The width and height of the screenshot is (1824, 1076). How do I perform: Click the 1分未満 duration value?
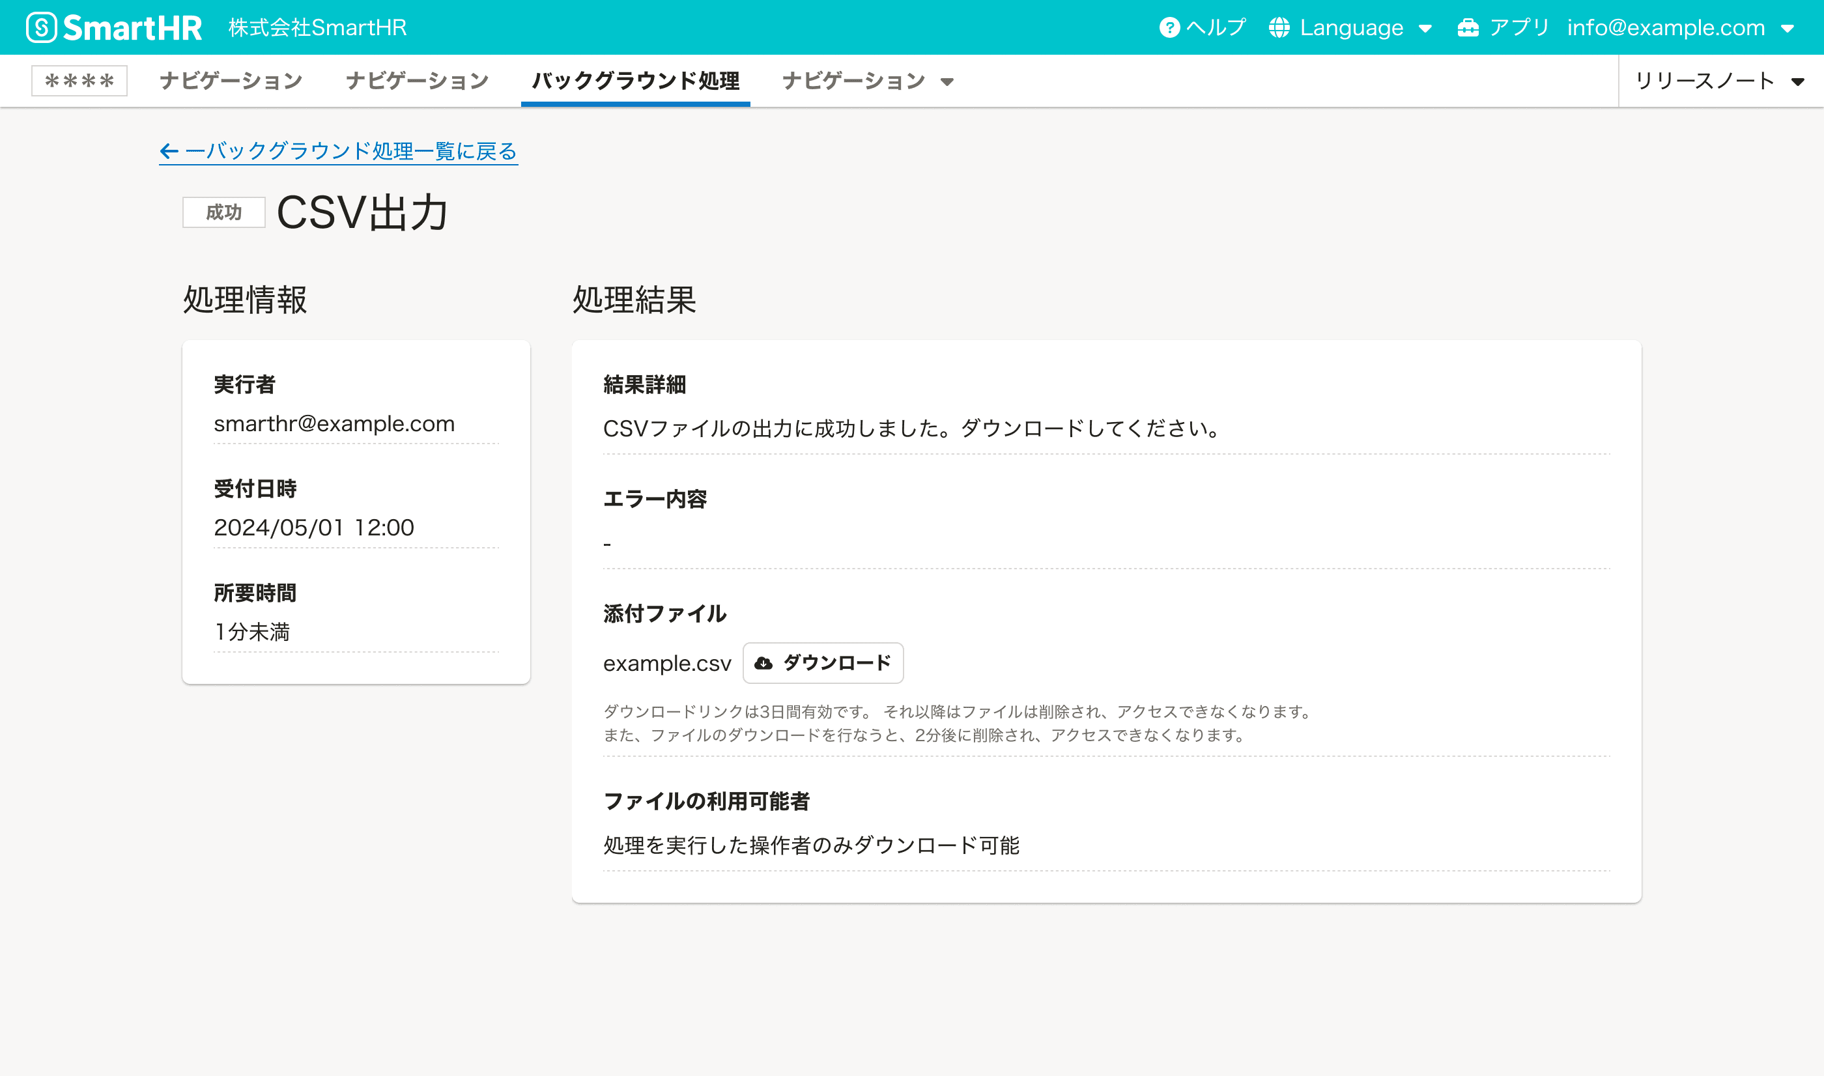[x=251, y=632]
